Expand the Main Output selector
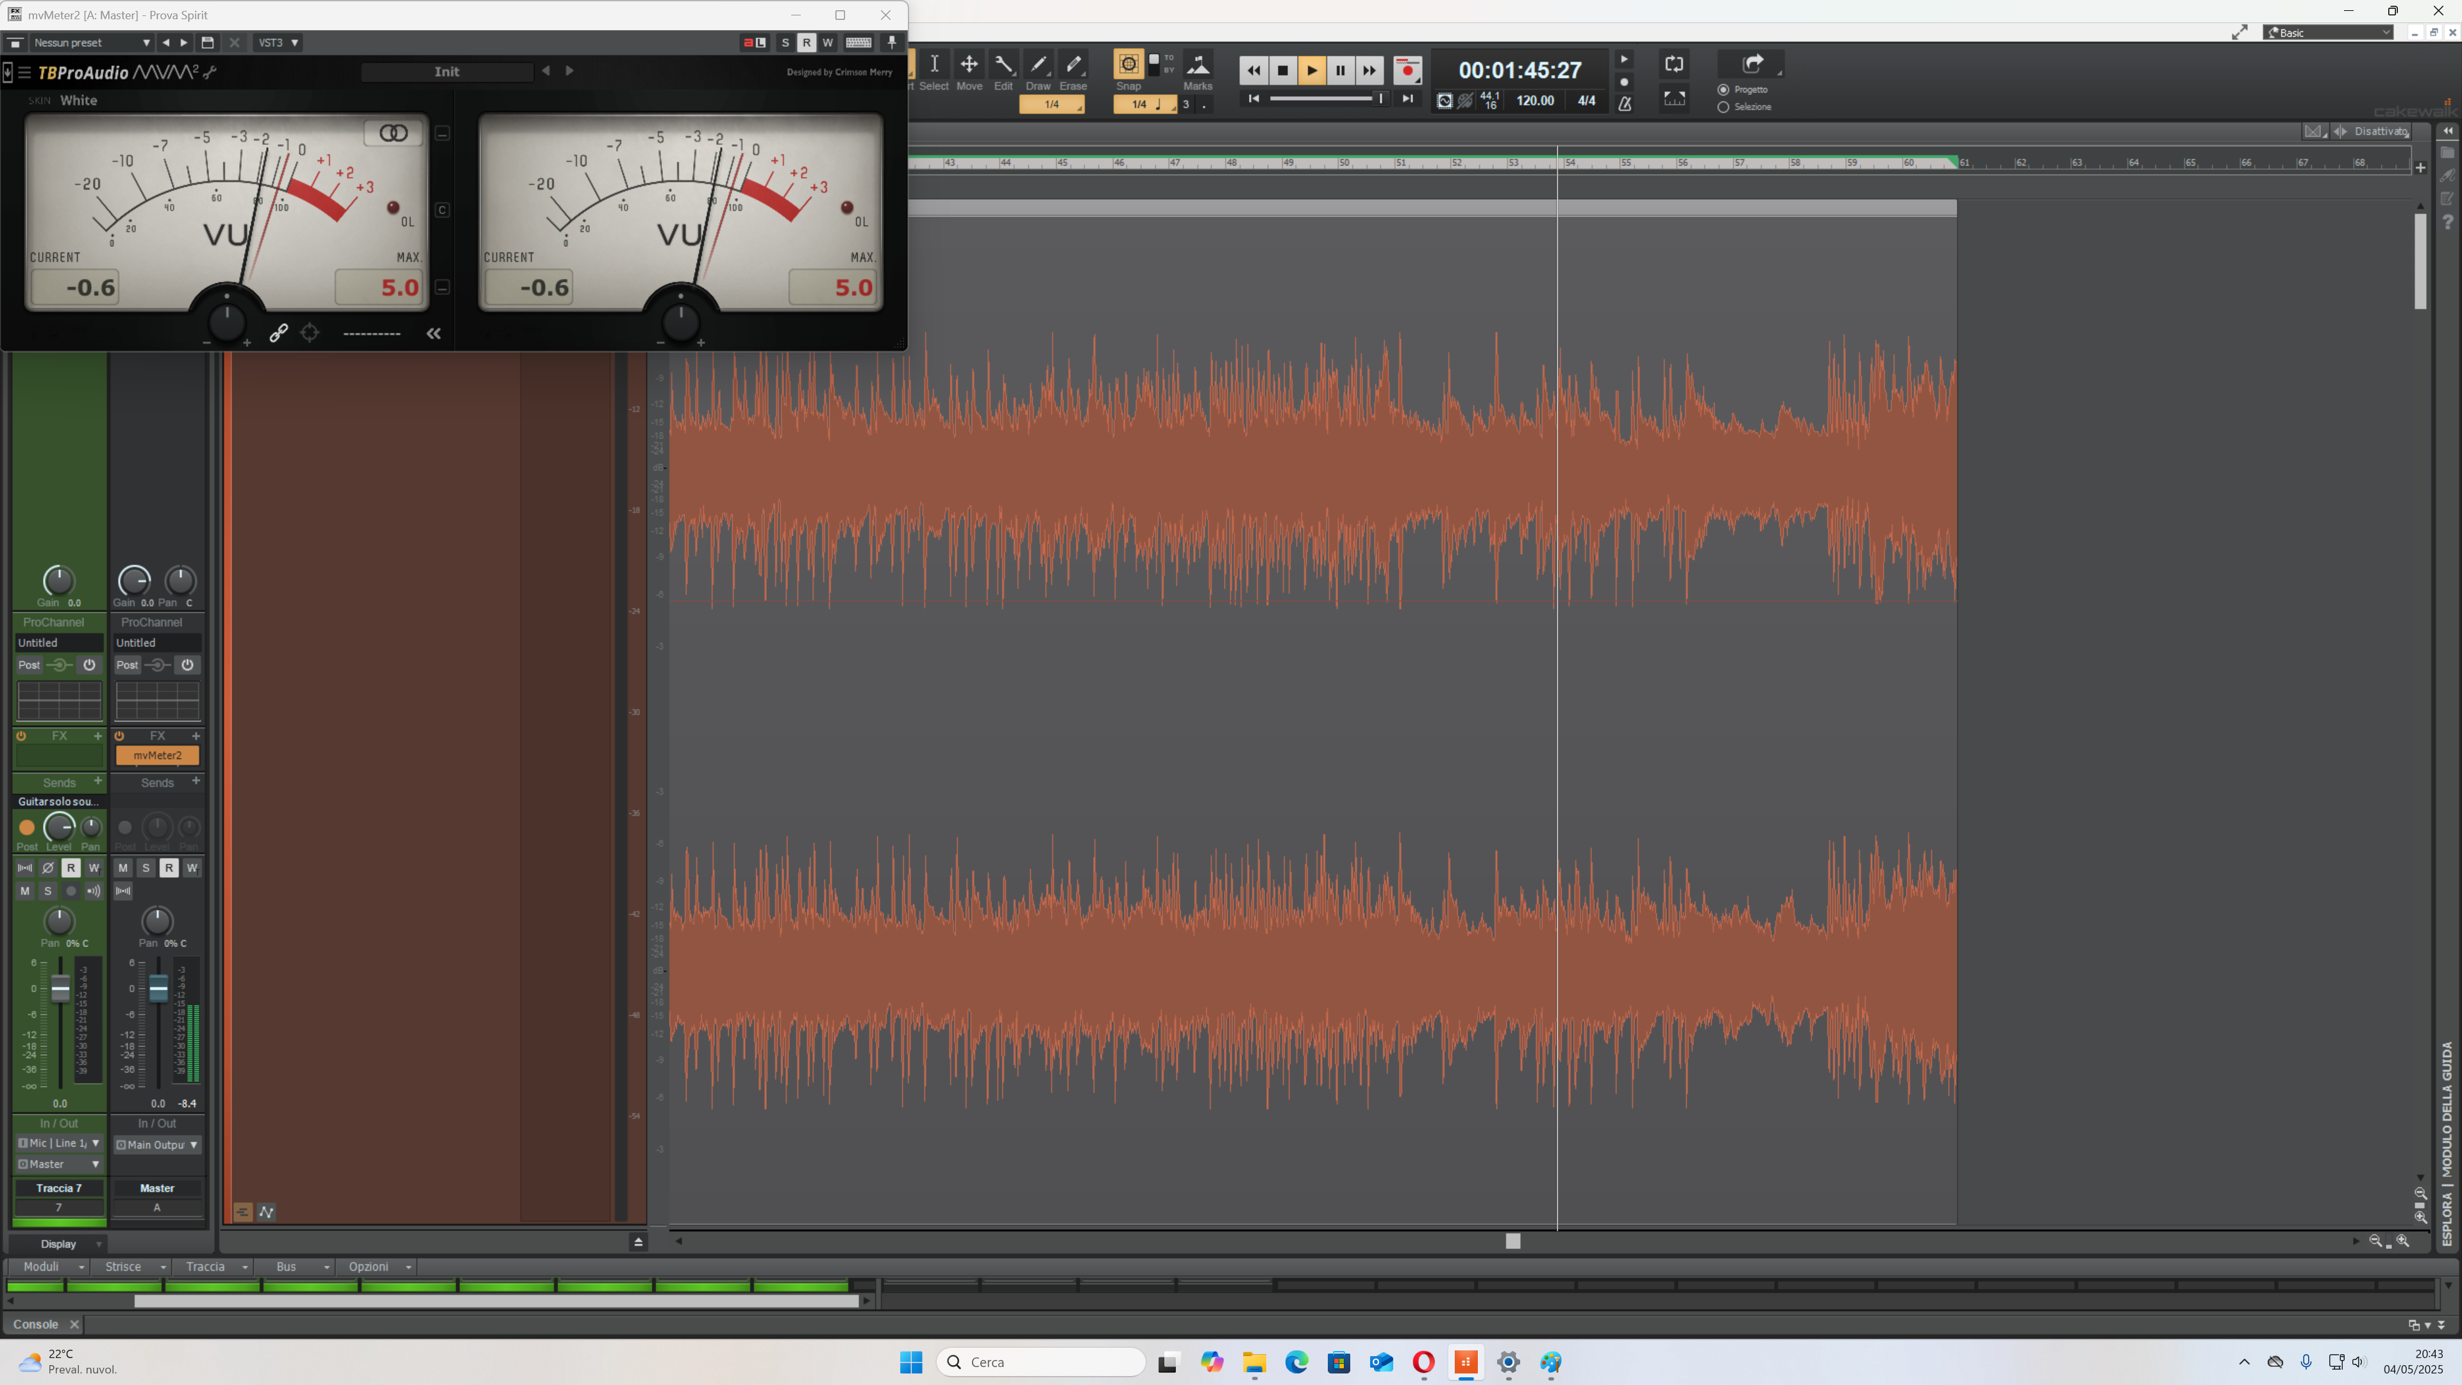Image resolution: width=2462 pixels, height=1385 pixels. (x=156, y=1144)
